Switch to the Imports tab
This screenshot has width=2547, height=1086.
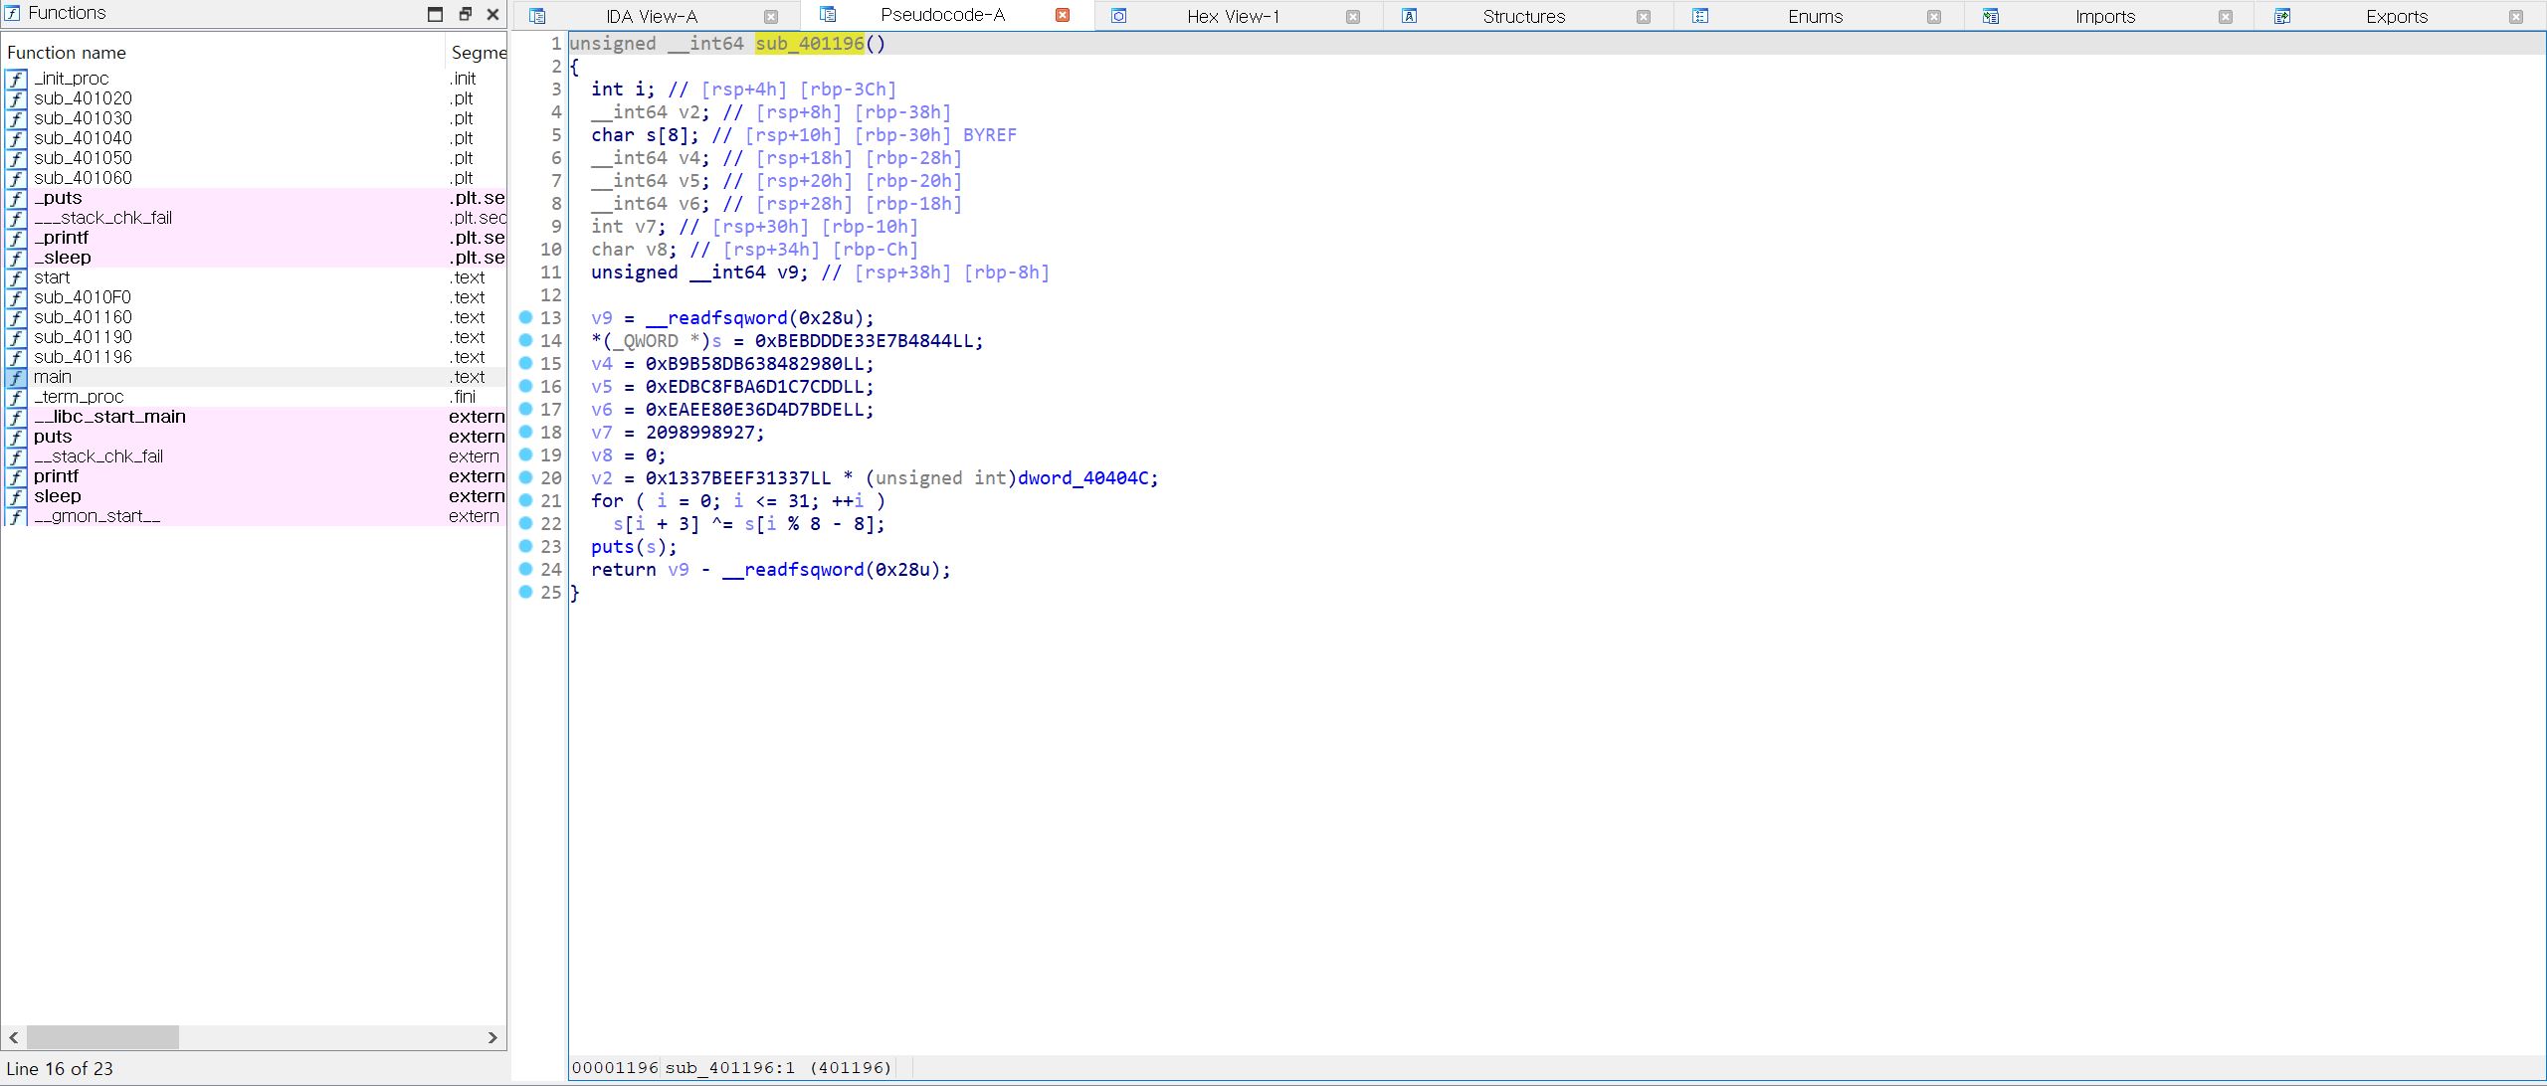point(2104,16)
